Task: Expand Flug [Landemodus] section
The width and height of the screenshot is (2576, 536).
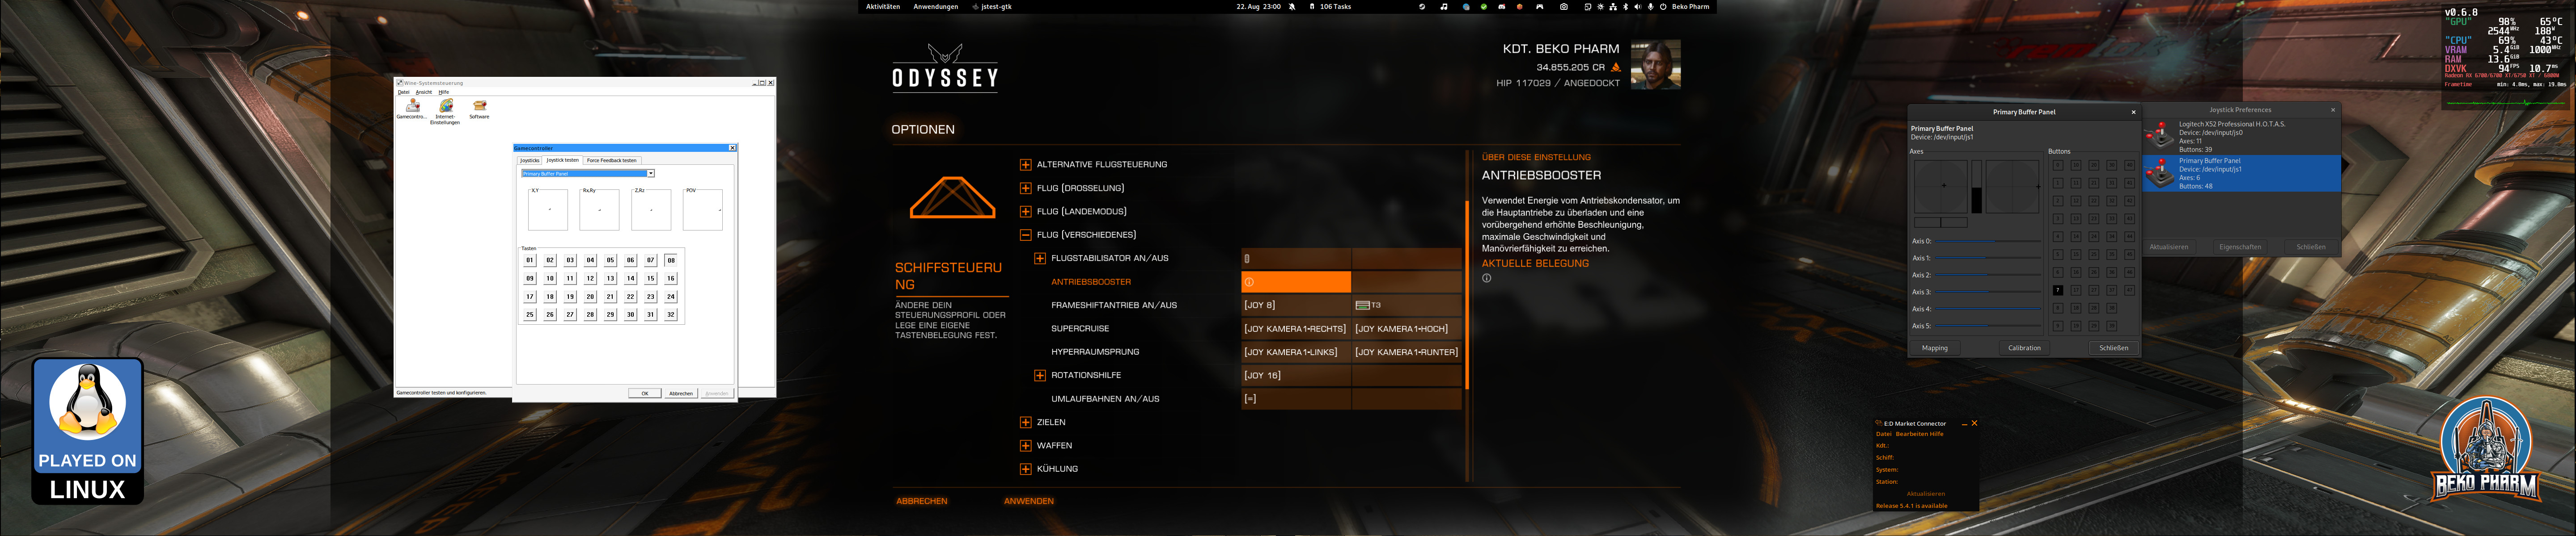Action: pos(1025,212)
